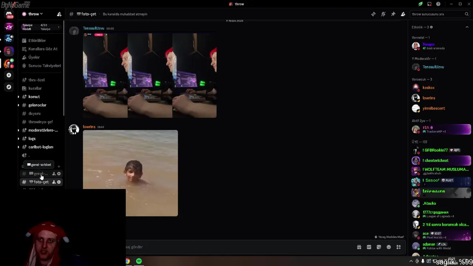Open lowrins' swimming photo

point(130,173)
